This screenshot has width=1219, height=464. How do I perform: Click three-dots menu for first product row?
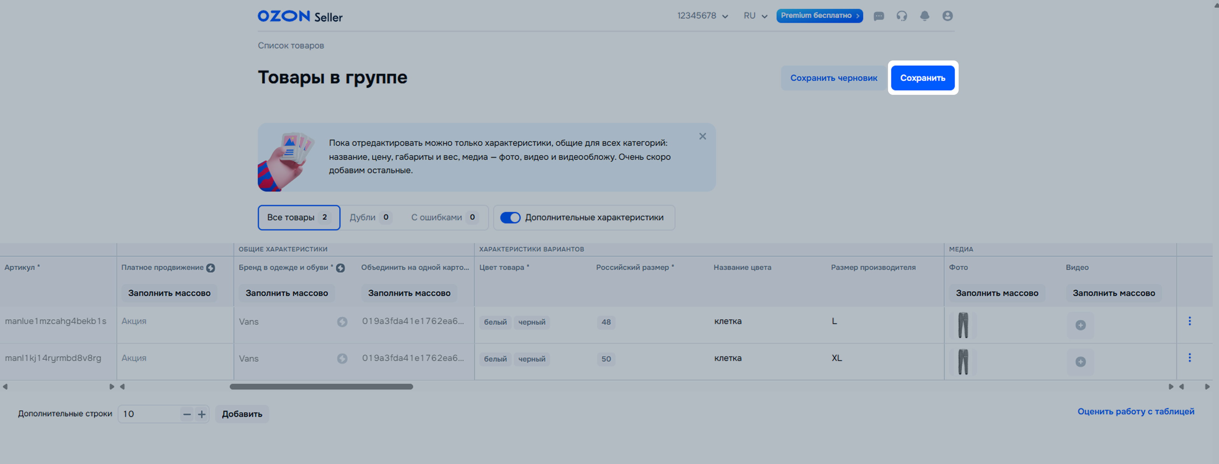(1189, 321)
